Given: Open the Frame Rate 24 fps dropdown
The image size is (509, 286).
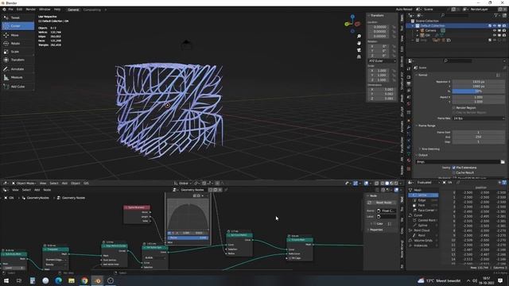Looking at the screenshot, I should 479,118.
